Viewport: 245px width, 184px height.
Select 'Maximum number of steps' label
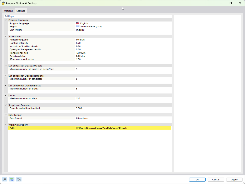(24, 98)
